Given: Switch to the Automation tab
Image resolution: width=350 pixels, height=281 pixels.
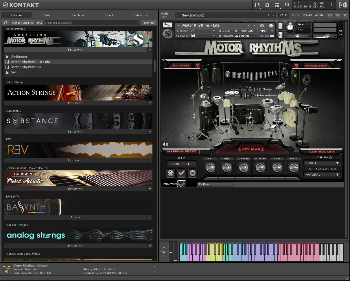Looking at the screenshot, I should pos(141,15).
